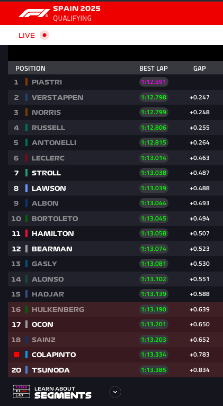Click Piastri's orange team color bar
The width and height of the screenshot is (223, 406).
point(26,82)
